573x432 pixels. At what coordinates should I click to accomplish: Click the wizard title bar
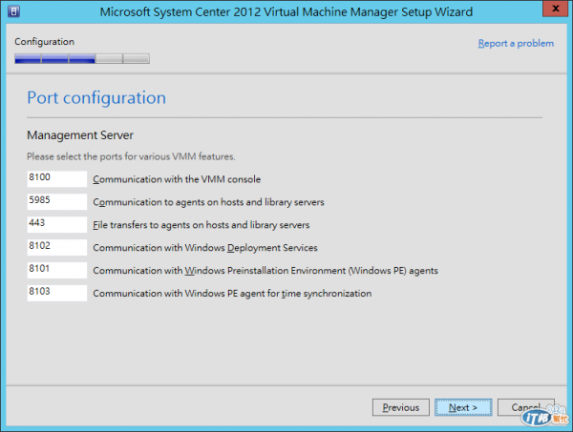coord(286,11)
